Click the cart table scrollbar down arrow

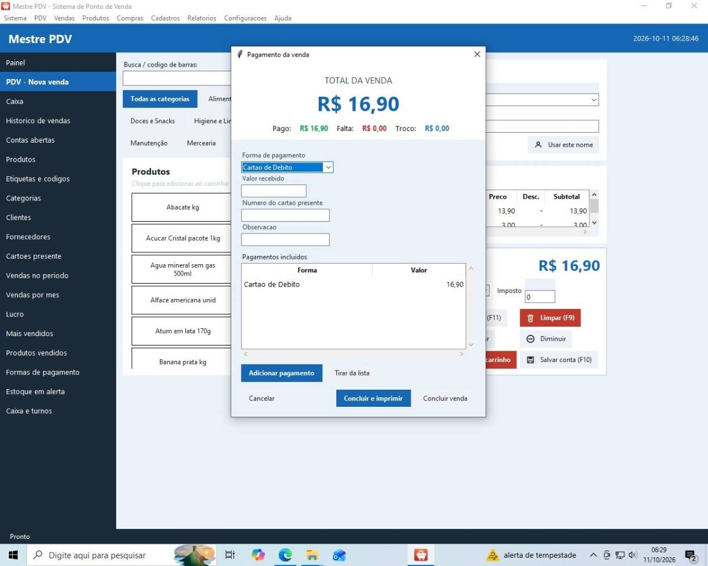point(594,222)
